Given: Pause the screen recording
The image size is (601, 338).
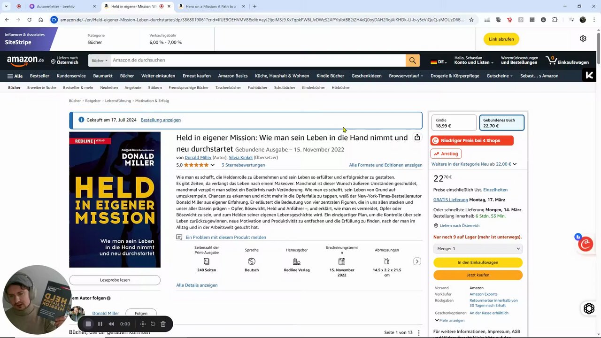Looking at the screenshot, I should point(100,324).
